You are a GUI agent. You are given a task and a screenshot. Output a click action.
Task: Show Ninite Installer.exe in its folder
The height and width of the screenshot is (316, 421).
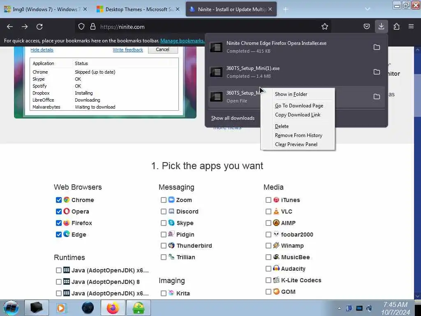377,47
